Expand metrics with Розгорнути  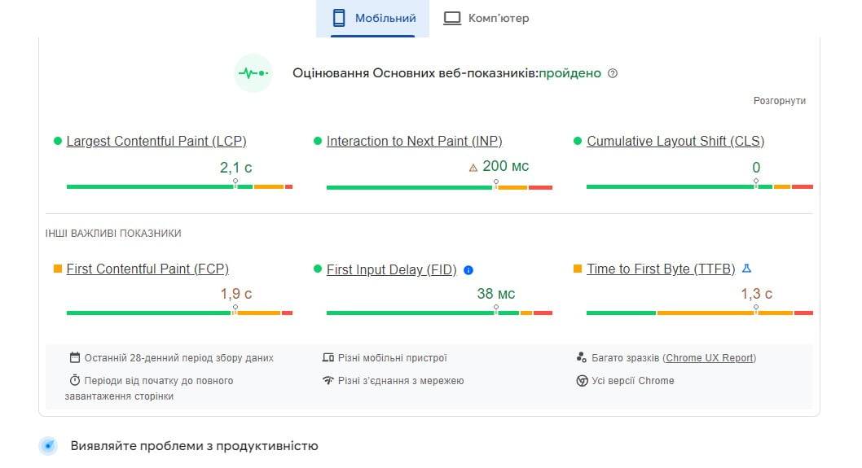pos(779,101)
